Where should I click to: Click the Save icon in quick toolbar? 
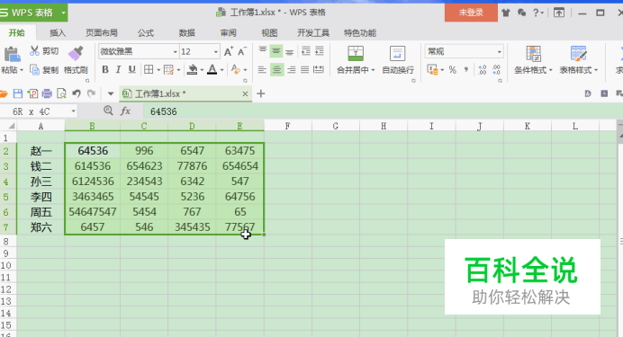click(18, 93)
